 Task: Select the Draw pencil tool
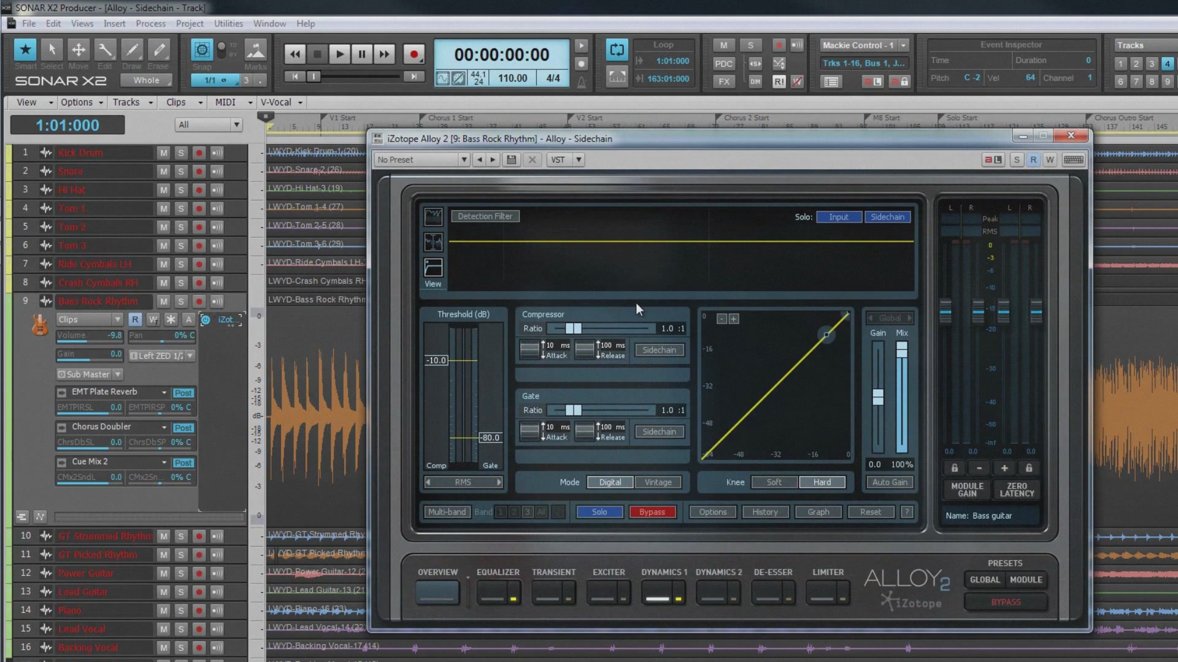(x=132, y=50)
